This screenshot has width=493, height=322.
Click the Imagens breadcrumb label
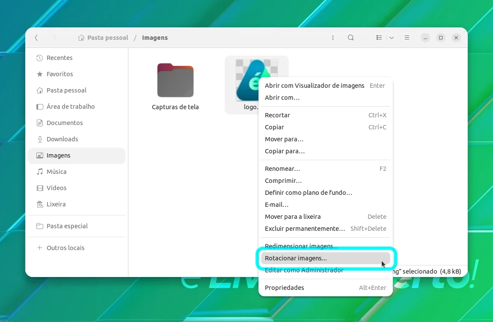pyautogui.click(x=154, y=38)
